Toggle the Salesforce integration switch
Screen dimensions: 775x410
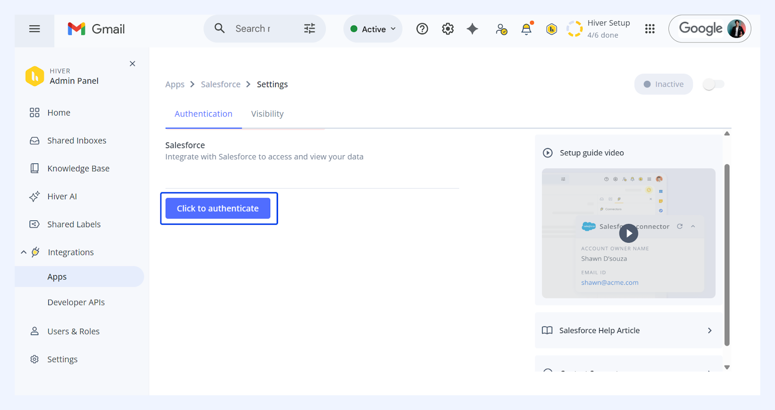tap(713, 85)
